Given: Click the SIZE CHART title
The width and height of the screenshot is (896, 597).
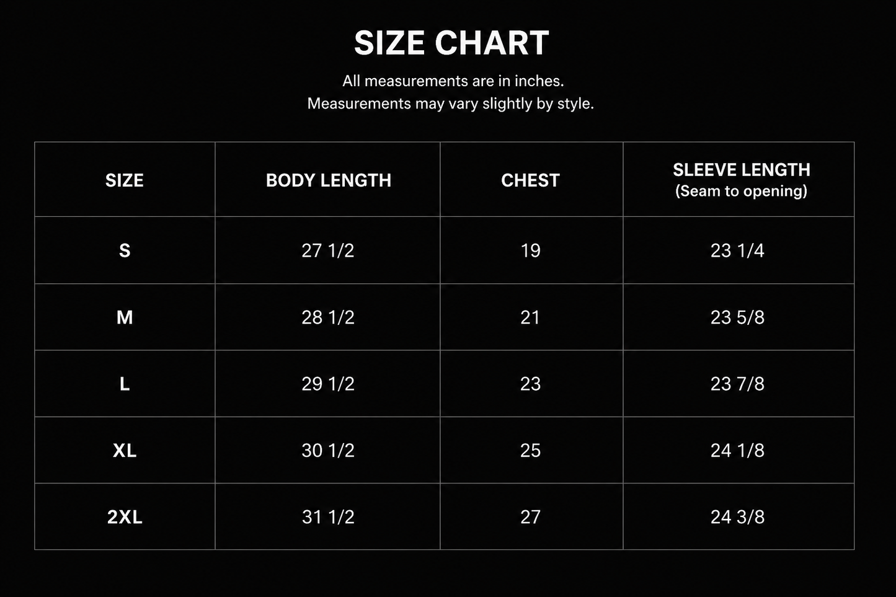Looking at the screenshot, I should (451, 43).
